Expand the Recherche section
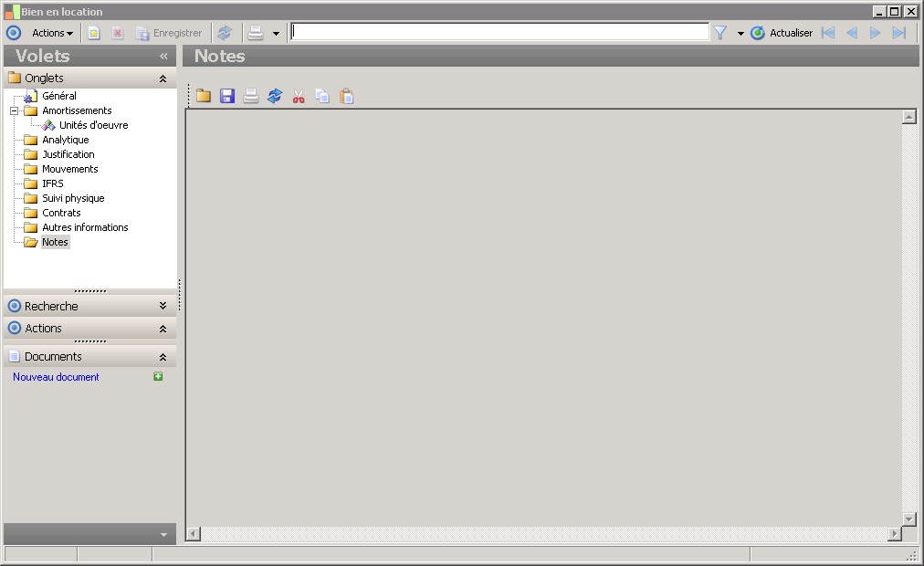The image size is (924, 566). [x=163, y=306]
